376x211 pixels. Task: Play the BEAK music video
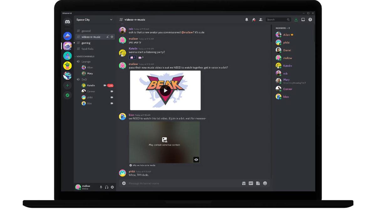click(165, 90)
